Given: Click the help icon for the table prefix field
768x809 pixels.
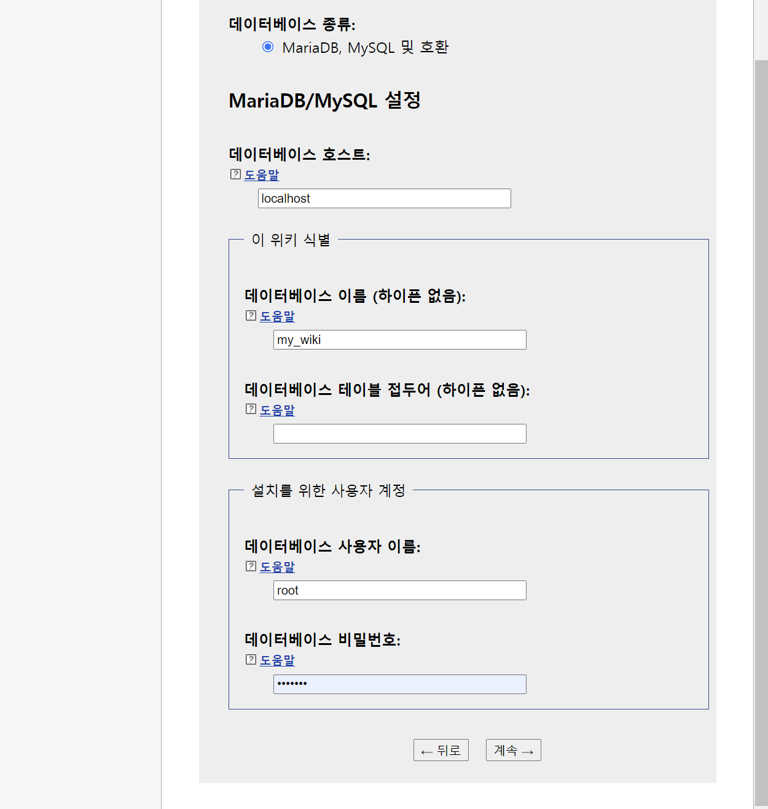Looking at the screenshot, I should tap(250, 409).
